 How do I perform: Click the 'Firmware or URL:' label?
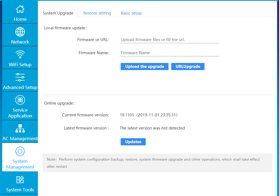pos(93,40)
